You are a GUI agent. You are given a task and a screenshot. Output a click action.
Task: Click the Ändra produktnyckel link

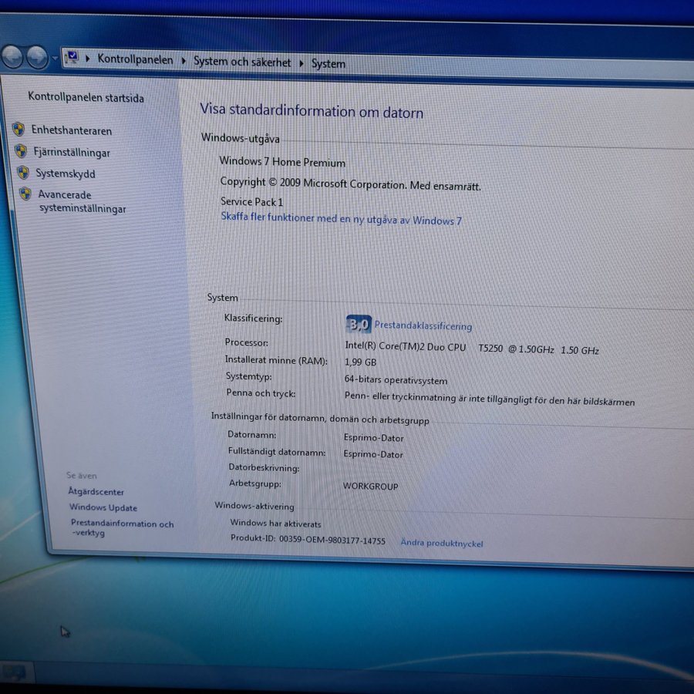coord(441,543)
